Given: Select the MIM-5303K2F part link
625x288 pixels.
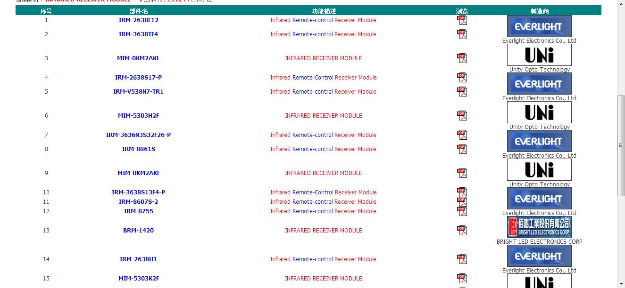Looking at the screenshot, I should (139, 279).
